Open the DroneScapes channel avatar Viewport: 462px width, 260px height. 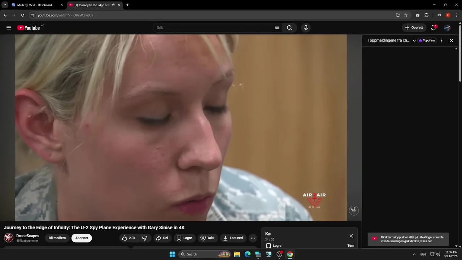tap(9, 238)
